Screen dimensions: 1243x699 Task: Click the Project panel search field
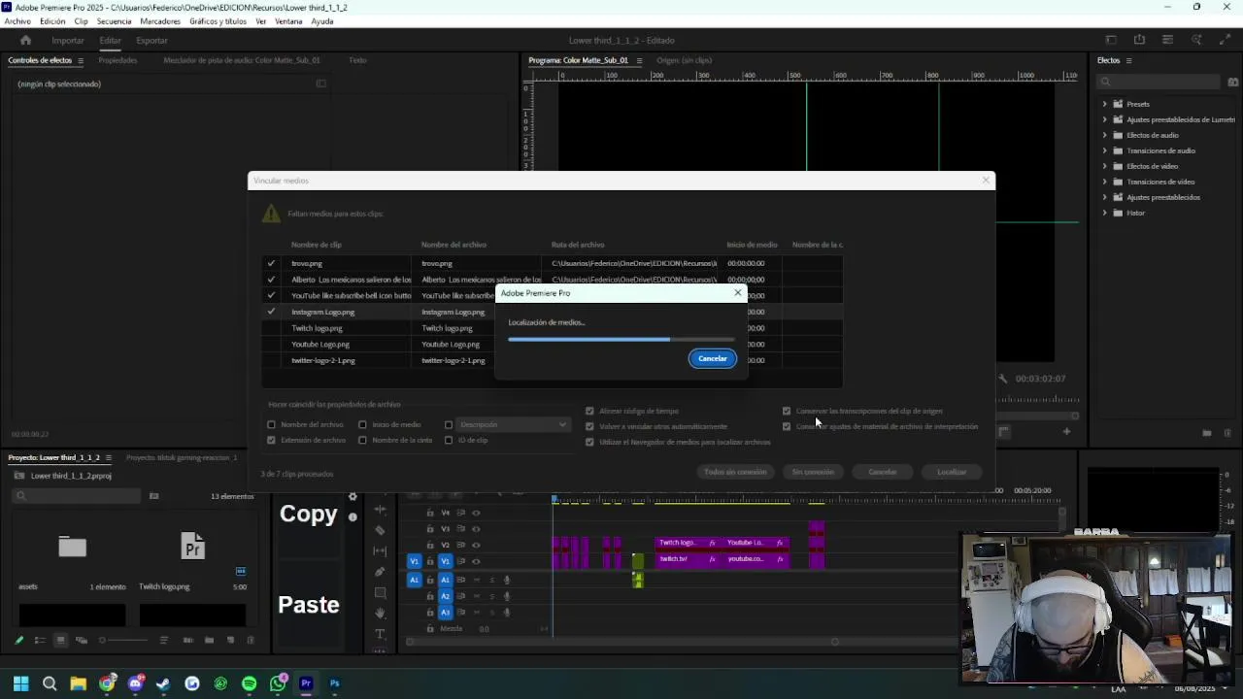coord(78,496)
